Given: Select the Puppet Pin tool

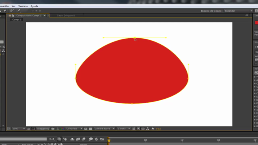Looking at the screenshot, I should [19, 10].
